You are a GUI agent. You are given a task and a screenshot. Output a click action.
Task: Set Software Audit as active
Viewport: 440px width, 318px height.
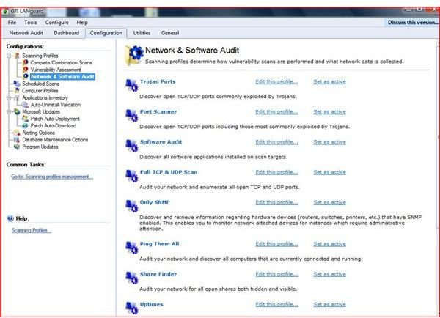[329, 142]
